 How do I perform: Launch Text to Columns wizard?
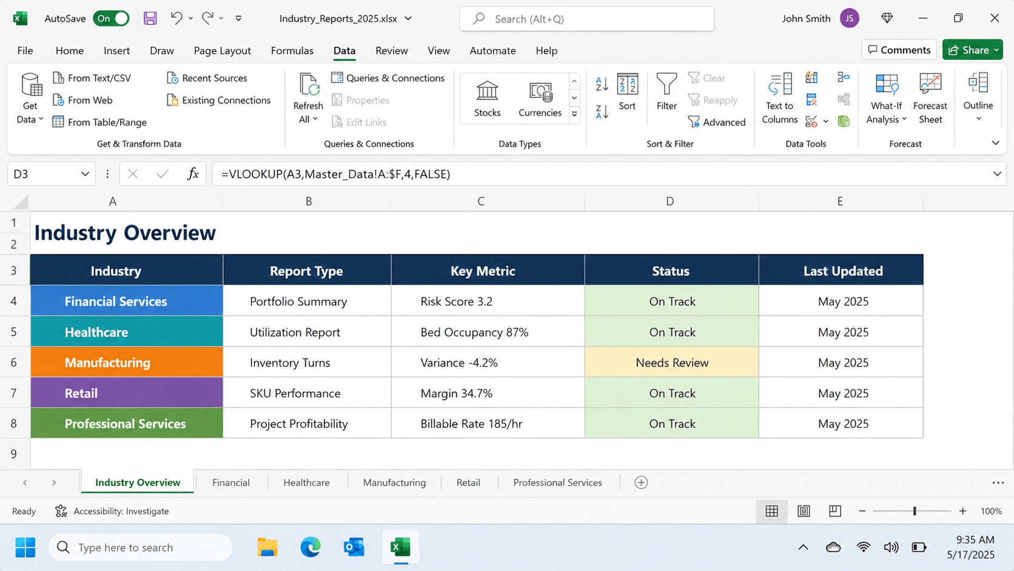click(x=779, y=98)
